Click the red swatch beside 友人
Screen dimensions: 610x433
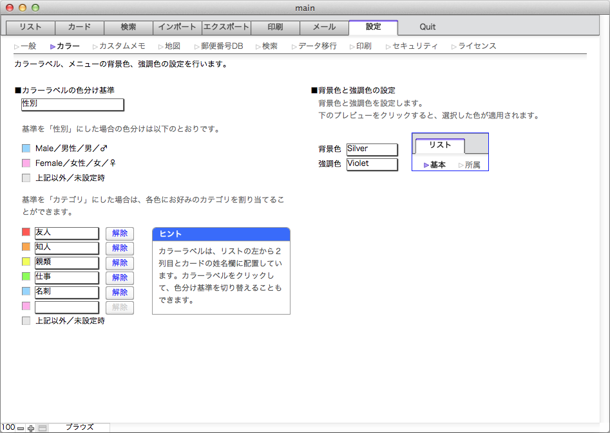point(26,232)
